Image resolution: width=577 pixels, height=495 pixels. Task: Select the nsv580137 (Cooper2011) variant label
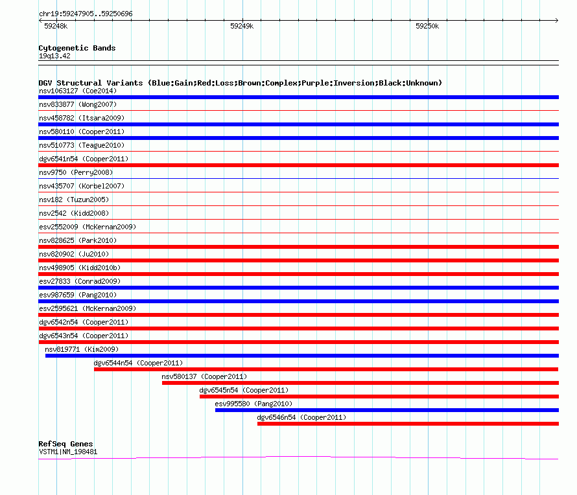point(204,376)
